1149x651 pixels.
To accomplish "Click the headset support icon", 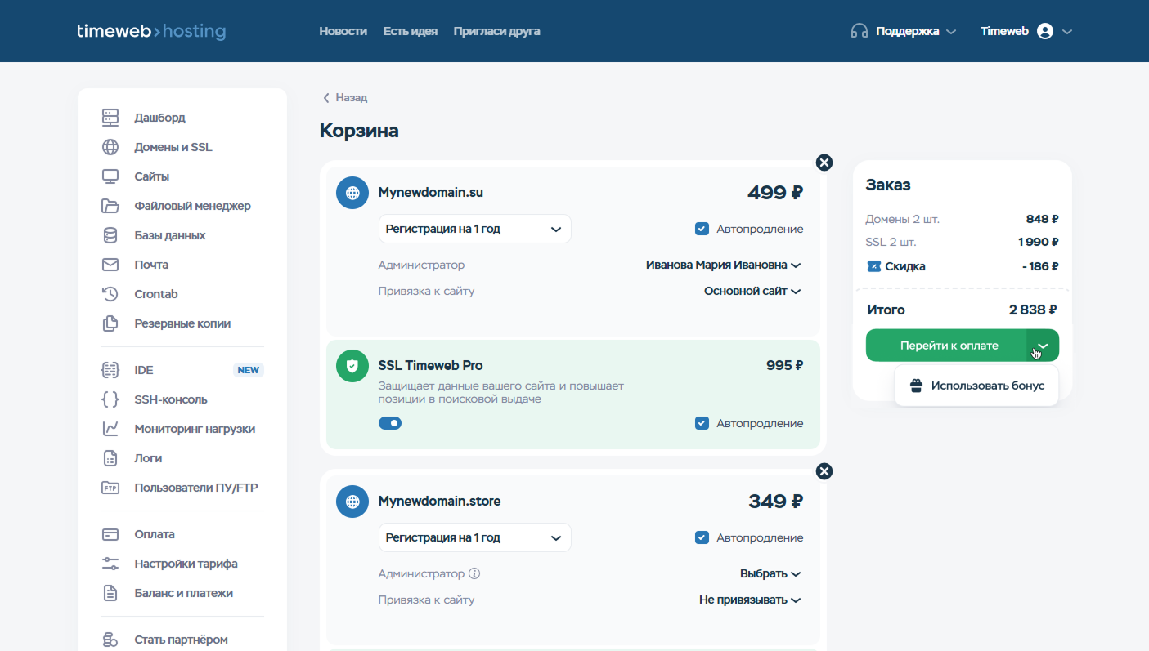I will [859, 31].
